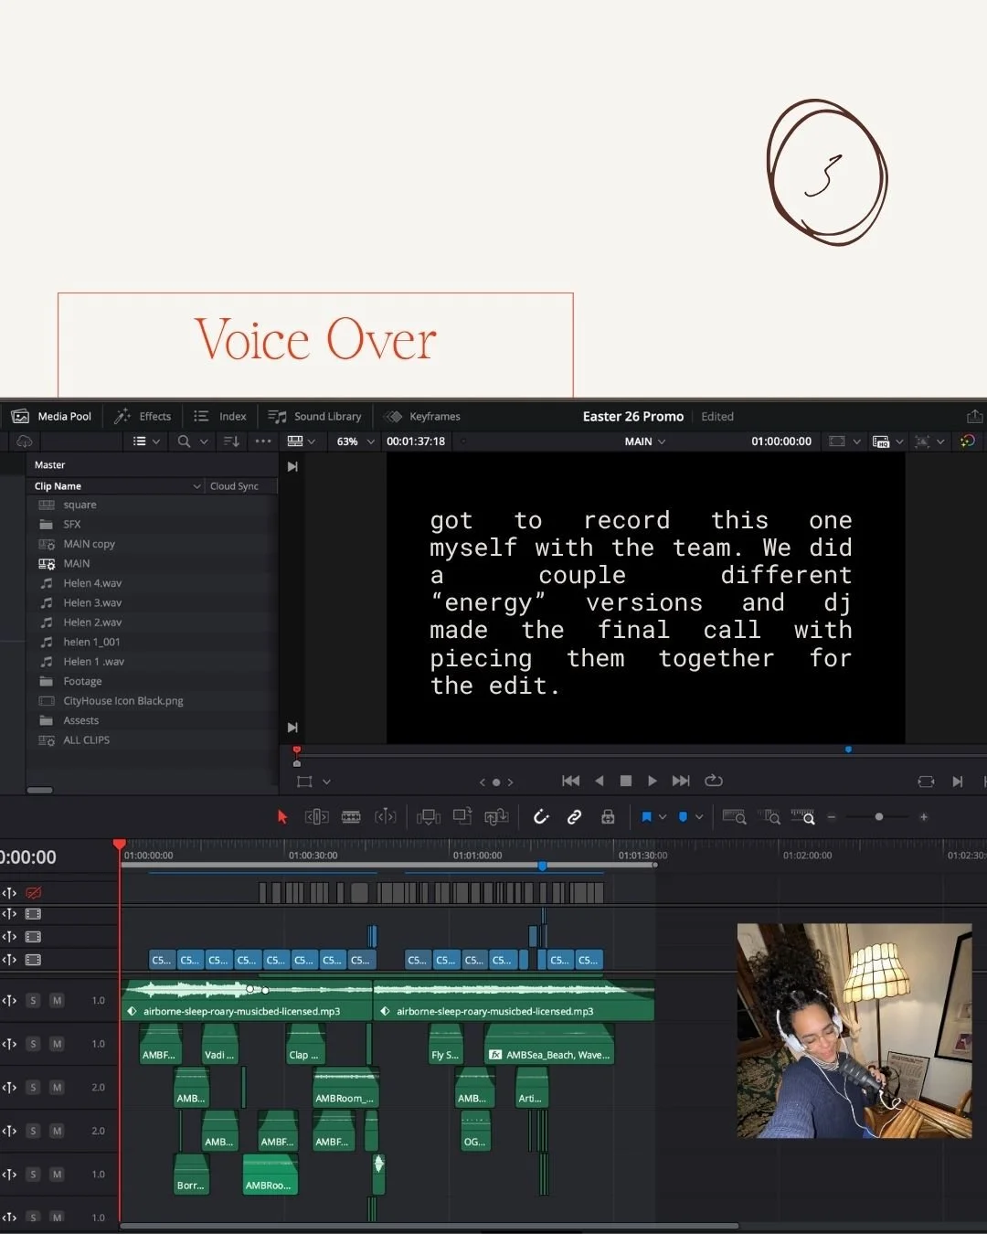Open the Sound Library panel
This screenshot has height=1234, width=987.
tap(314, 417)
